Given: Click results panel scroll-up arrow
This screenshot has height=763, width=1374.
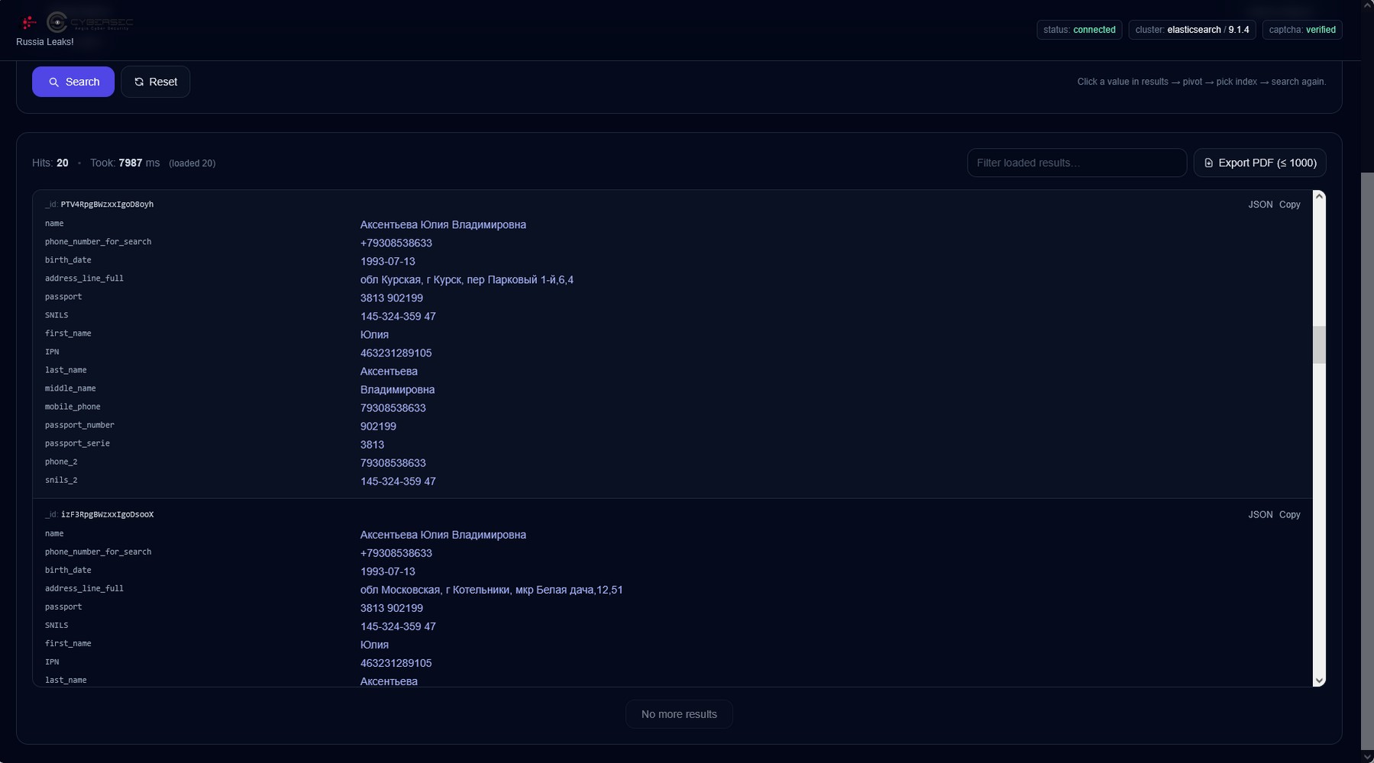Looking at the screenshot, I should pos(1319,197).
